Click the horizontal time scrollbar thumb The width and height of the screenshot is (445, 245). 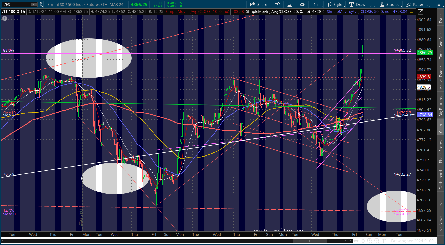tap(310, 241)
